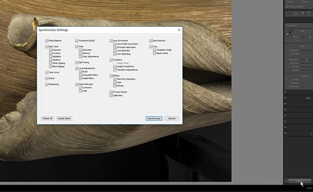Viewport: 313px width, 192px height.
Task: Toggle the Grain checkbox
Action: click(x=115, y=82)
